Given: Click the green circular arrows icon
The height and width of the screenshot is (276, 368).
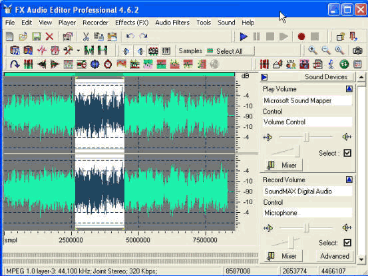Looking at the screenshot, I should coord(344,65).
